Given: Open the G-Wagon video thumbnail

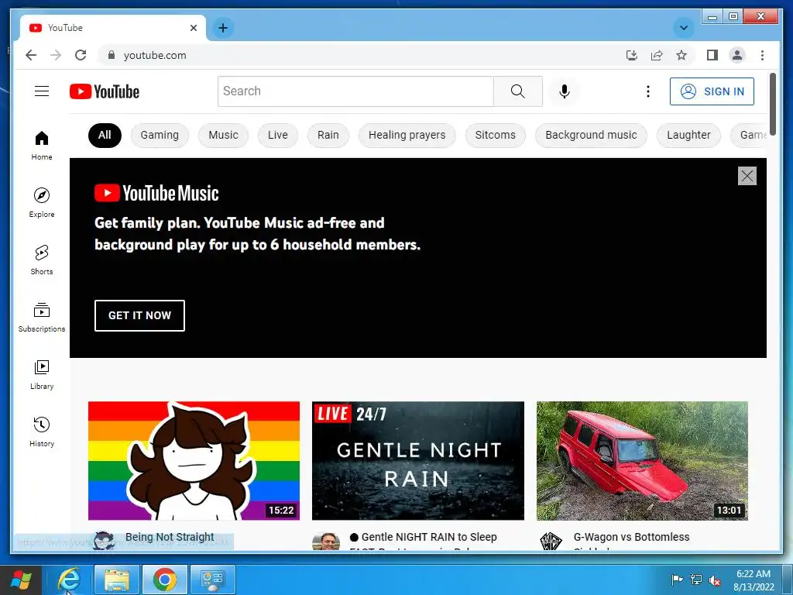Looking at the screenshot, I should pyautogui.click(x=642, y=461).
